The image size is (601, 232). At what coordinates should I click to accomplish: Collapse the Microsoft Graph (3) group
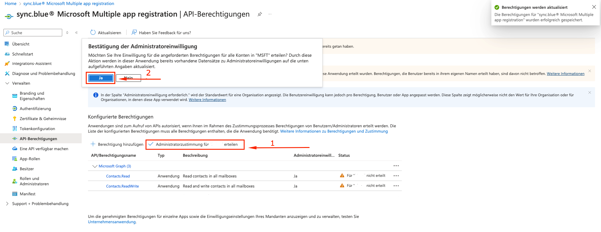[x=95, y=166]
